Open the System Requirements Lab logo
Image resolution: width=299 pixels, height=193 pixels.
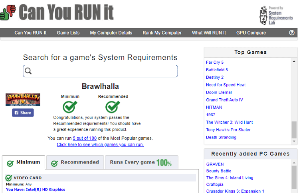276,16
